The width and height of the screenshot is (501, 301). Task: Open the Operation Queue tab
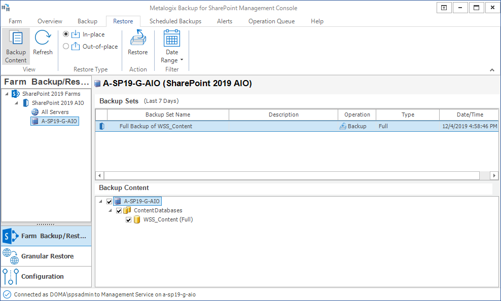272,21
